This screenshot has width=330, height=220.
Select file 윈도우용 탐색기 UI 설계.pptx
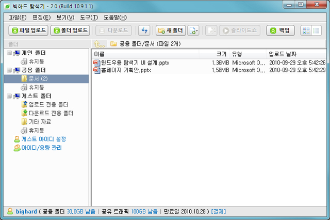(x=135, y=63)
